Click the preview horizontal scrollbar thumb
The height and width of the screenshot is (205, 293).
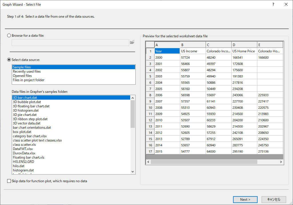pyautogui.click(x=204, y=162)
